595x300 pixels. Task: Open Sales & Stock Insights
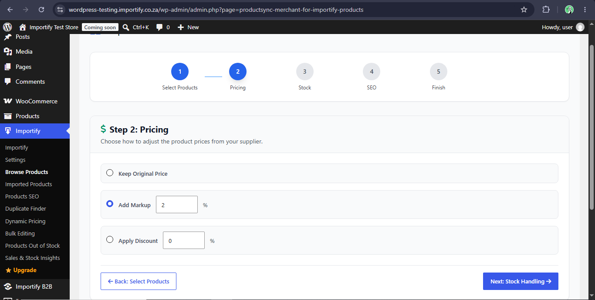click(33, 258)
